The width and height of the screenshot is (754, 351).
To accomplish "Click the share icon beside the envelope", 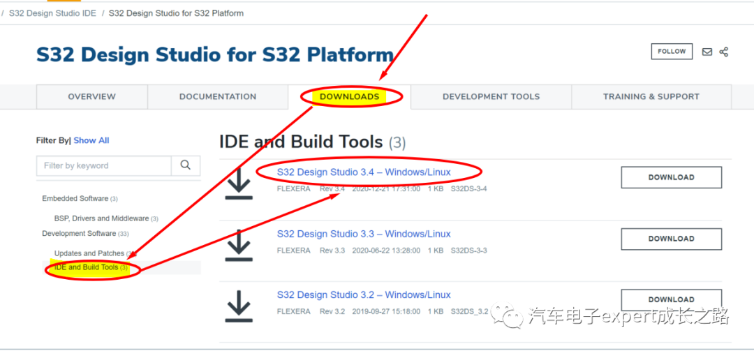I will click(x=724, y=52).
